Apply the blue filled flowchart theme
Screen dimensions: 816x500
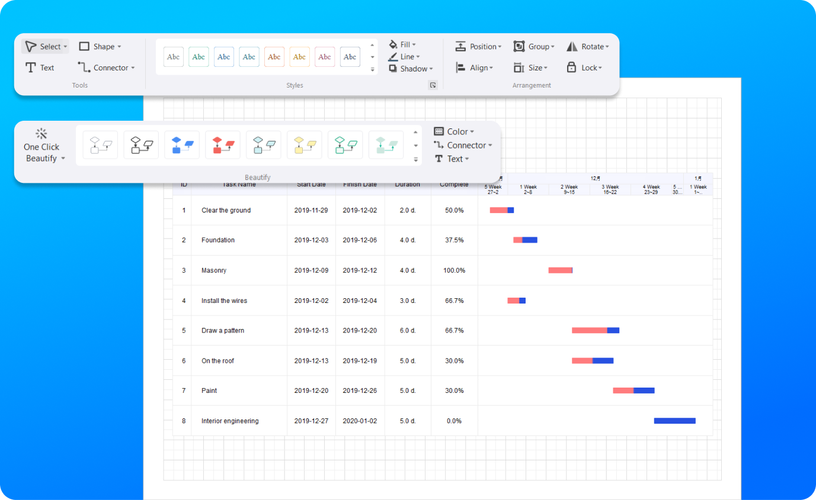(182, 145)
